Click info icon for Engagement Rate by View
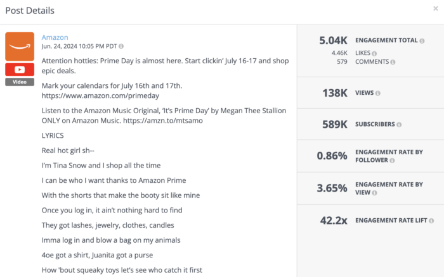This screenshot has height=277, width=444. 374,193
